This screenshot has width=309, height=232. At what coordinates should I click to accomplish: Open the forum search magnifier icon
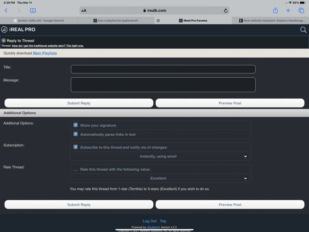click(303, 30)
